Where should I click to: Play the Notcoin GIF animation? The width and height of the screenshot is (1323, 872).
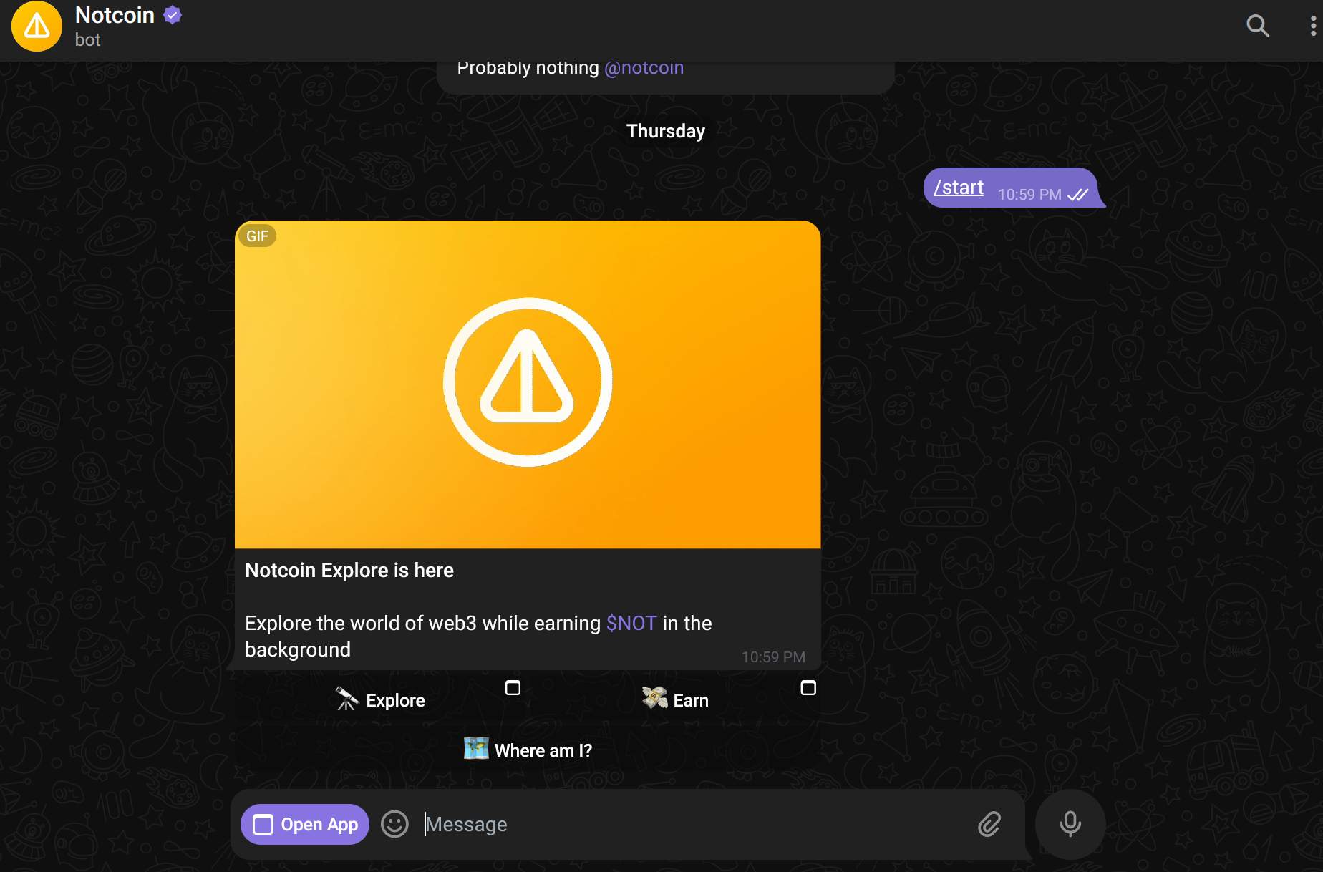click(528, 384)
